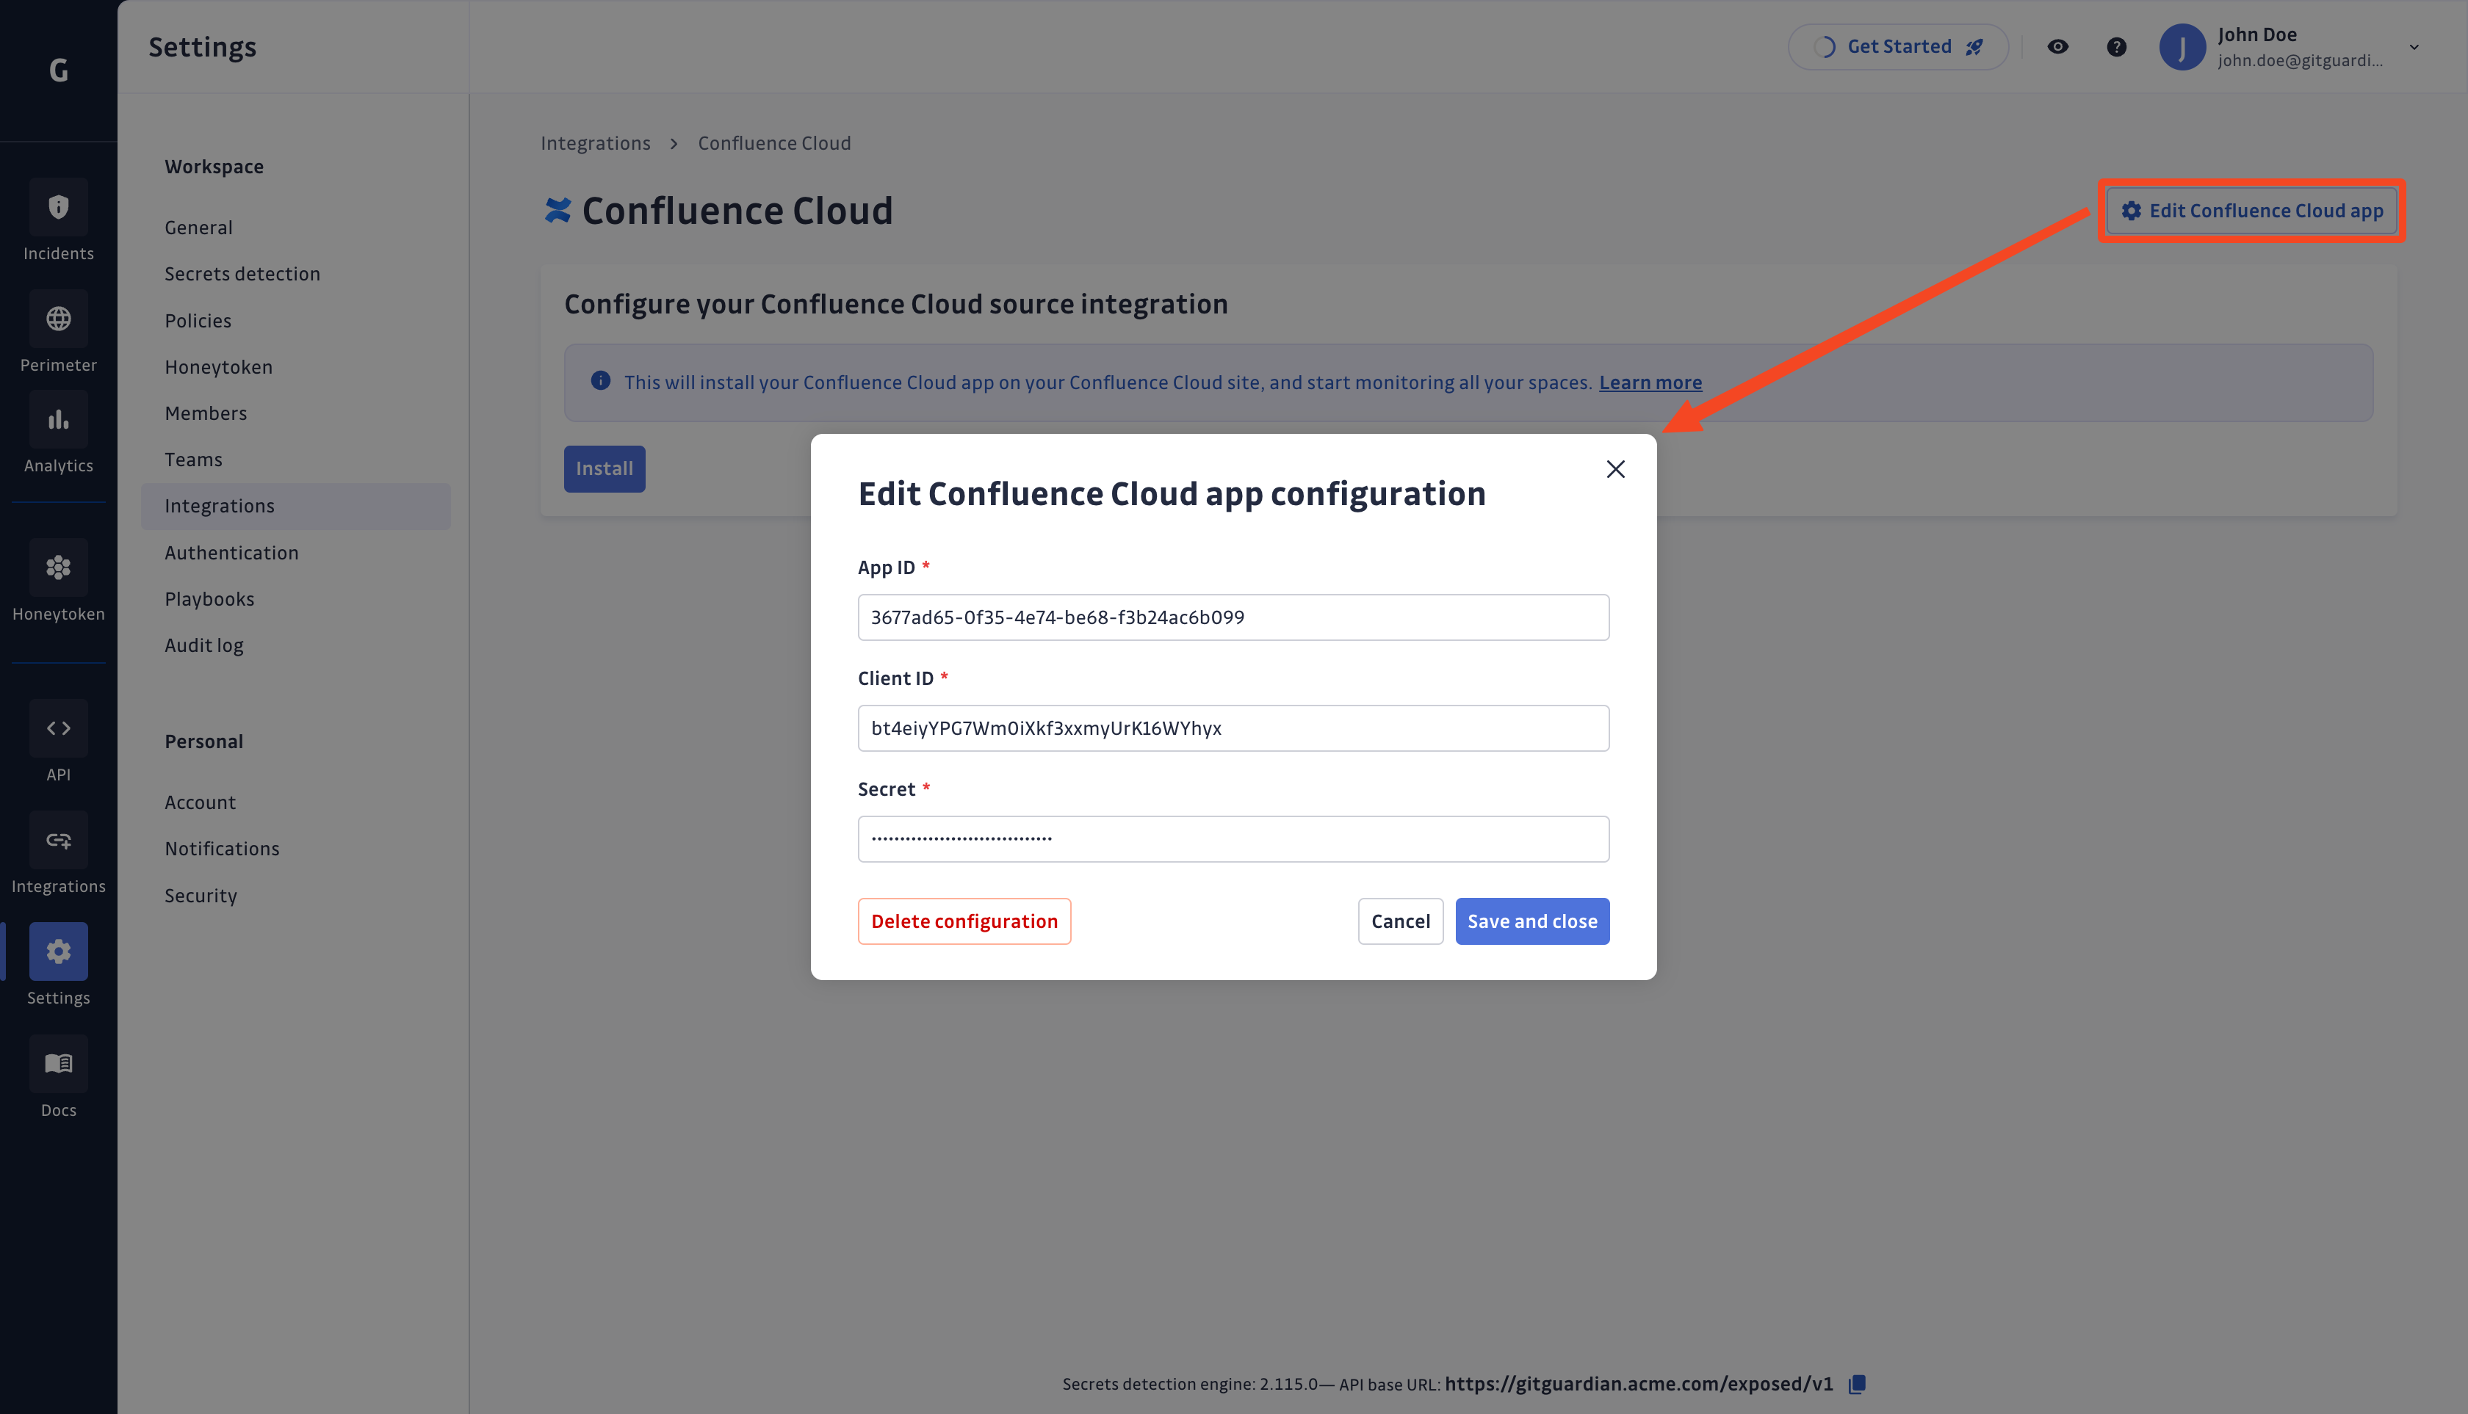
Task: Expand the John Doe account dropdown
Action: pos(2425,46)
